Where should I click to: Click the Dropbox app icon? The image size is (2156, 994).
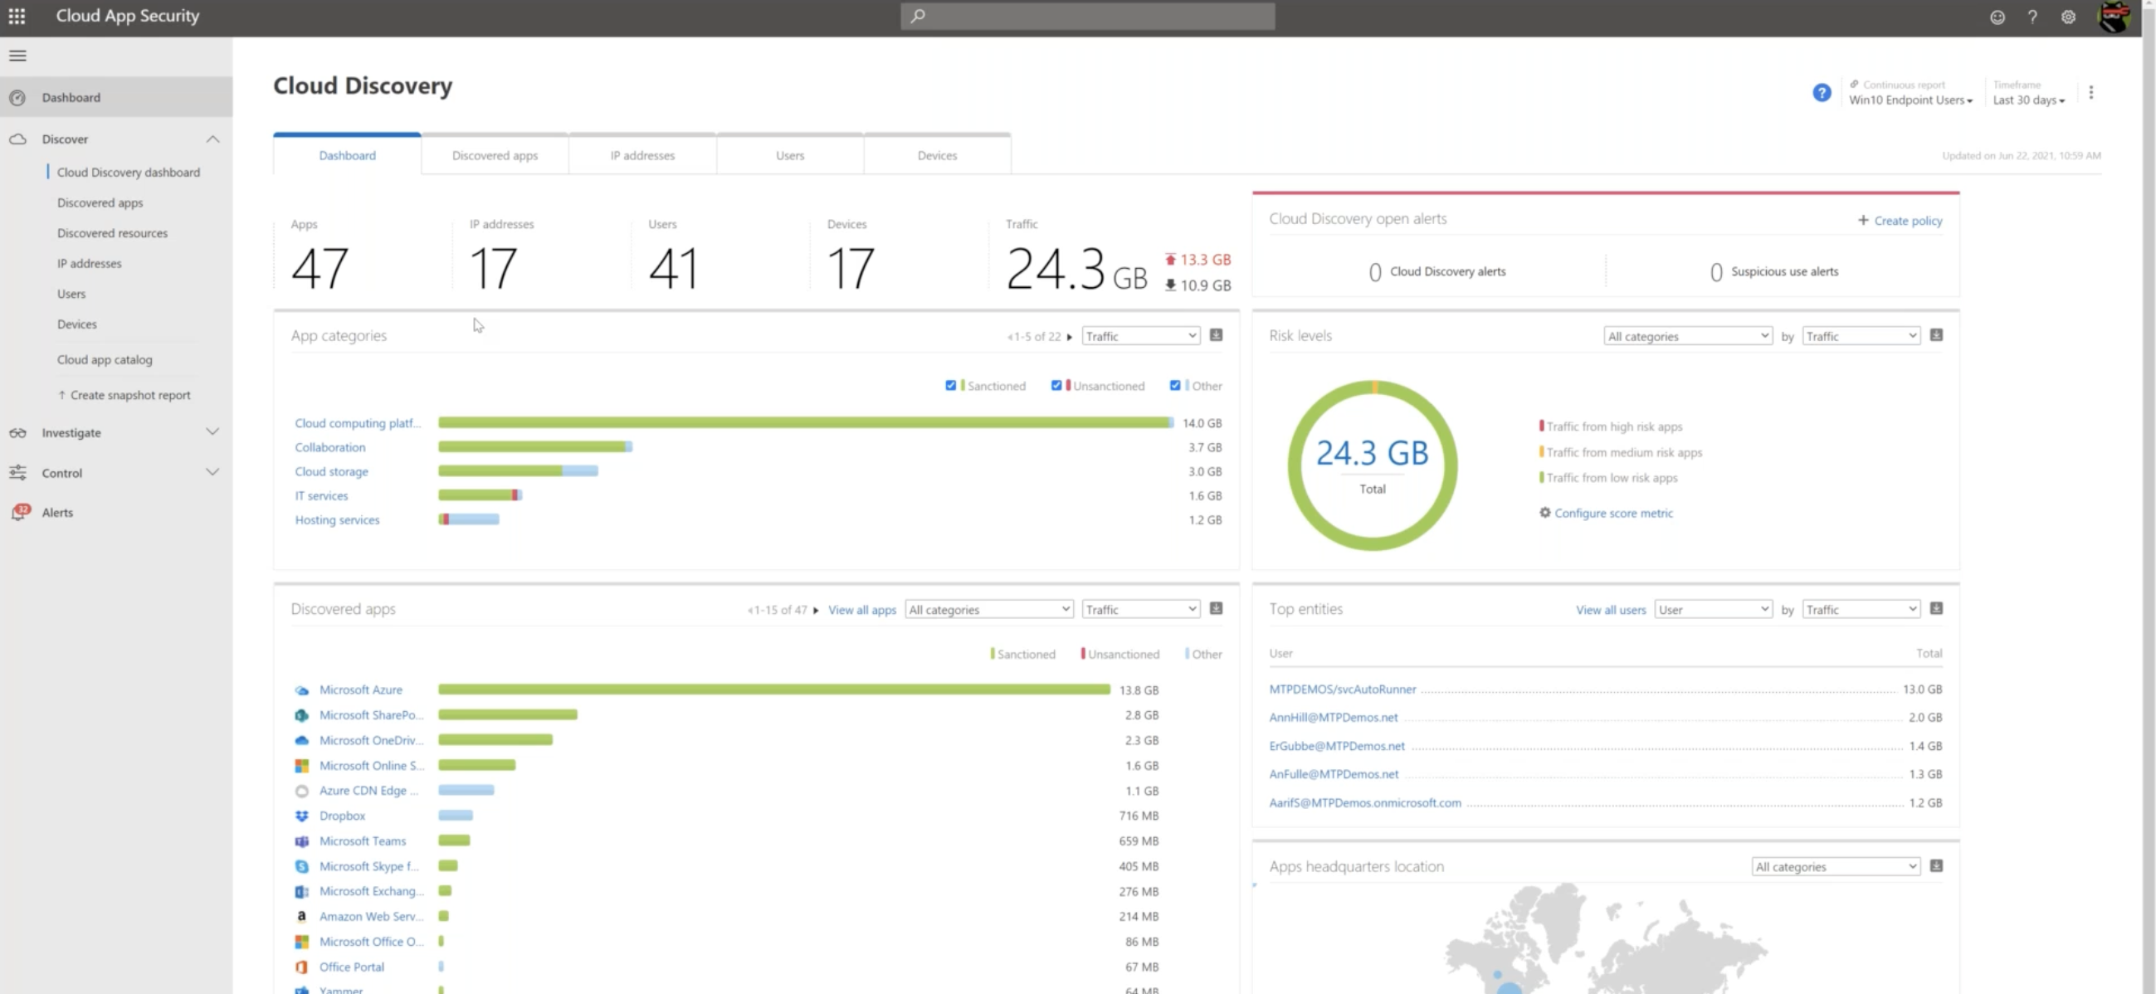coord(301,816)
